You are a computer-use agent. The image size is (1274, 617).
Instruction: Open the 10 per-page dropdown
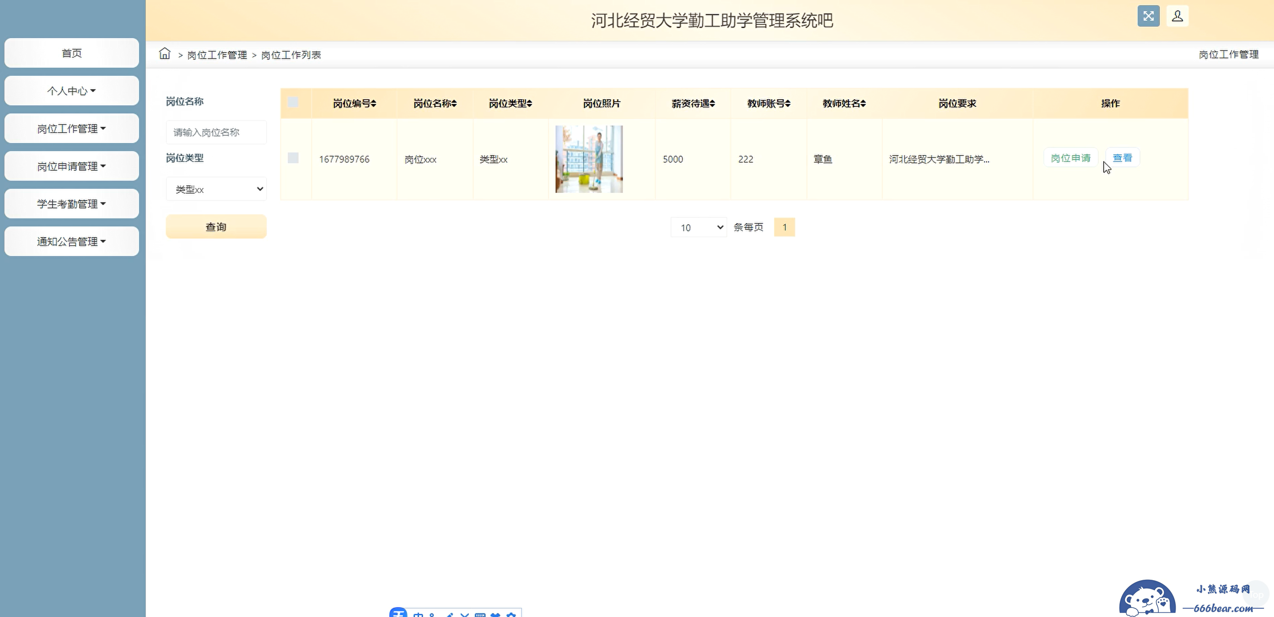[698, 227]
